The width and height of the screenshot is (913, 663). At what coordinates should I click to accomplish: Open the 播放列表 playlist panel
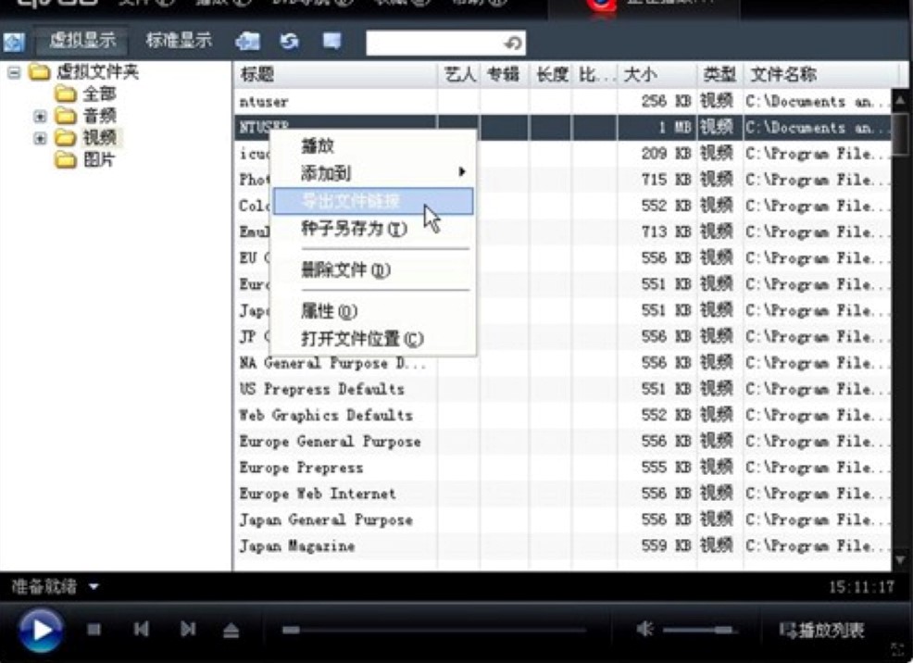tap(822, 631)
